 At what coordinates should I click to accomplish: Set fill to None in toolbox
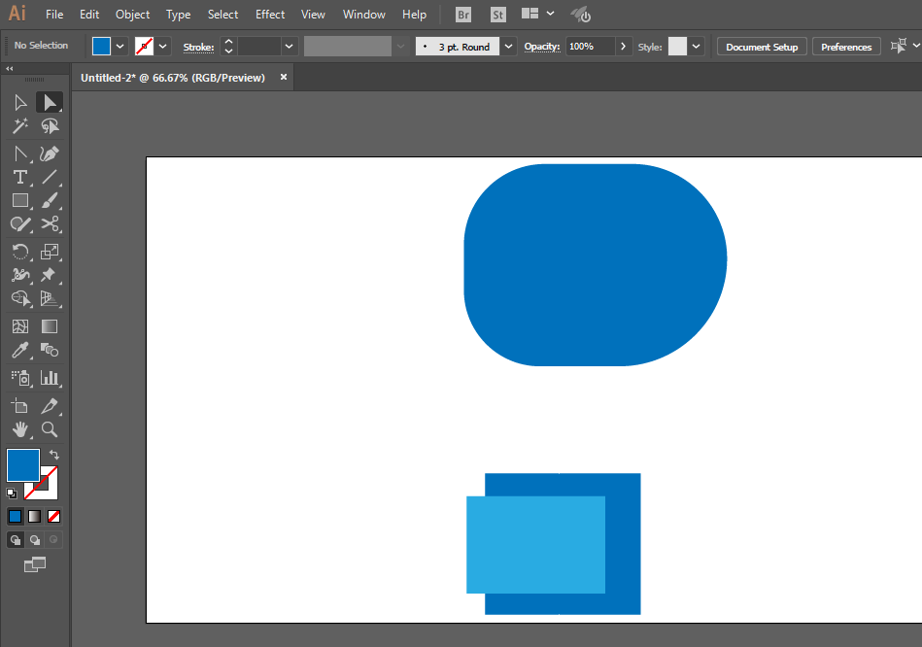[54, 516]
